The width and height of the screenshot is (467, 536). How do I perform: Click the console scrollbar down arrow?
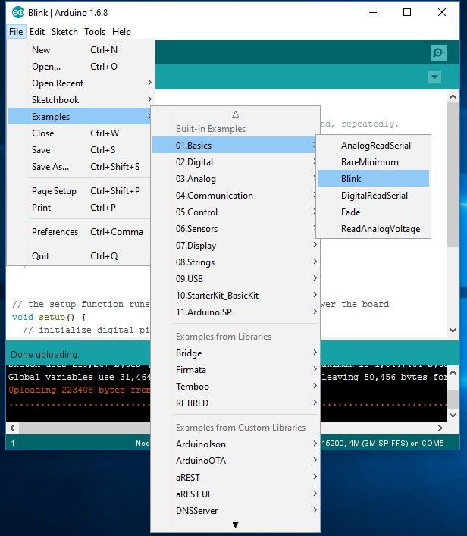tap(453, 415)
